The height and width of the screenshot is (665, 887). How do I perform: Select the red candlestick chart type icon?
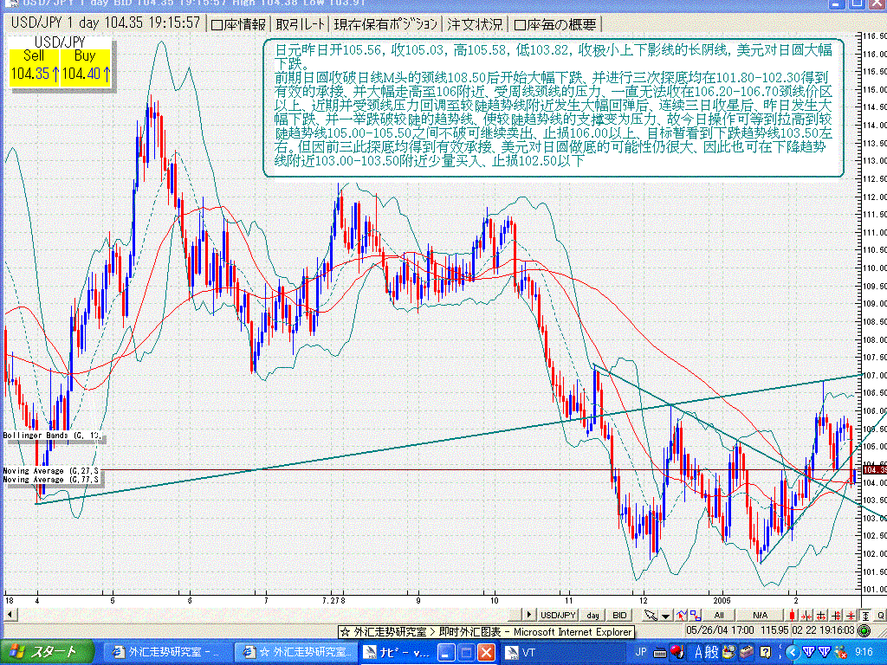click(x=792, y=616)
